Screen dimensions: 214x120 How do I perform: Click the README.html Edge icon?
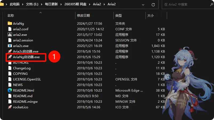coord(10,90)
